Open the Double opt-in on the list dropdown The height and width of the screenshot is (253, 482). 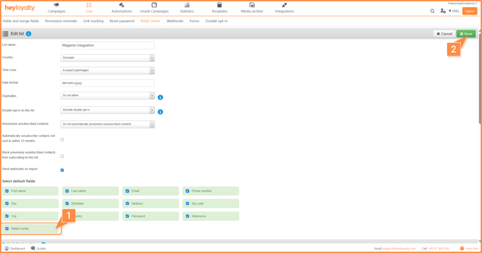pyautogui.click(x=108, y=110)
